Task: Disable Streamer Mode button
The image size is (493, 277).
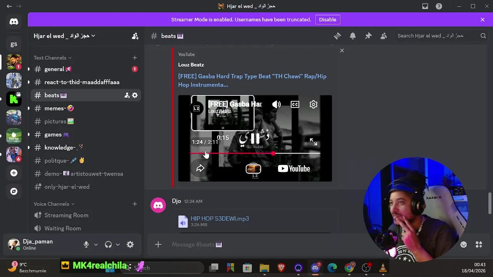Action: (x=328, y=20)
